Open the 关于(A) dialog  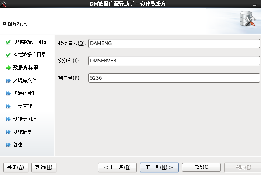click(x=16, y=167)
